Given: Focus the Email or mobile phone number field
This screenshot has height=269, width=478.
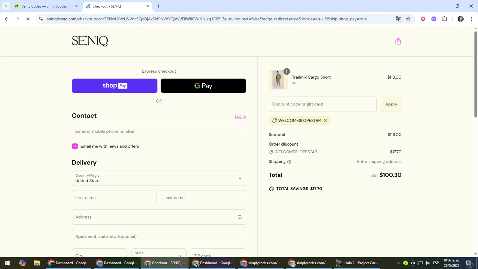Looking at the screenshot, I should 159,131.
